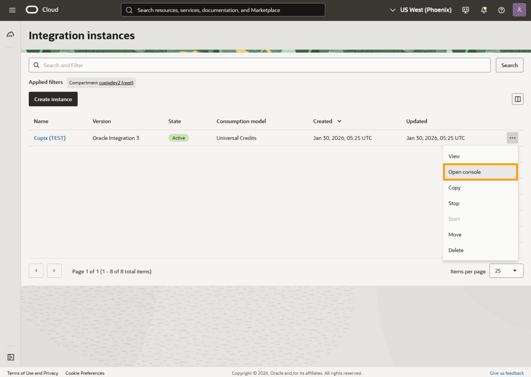Click the Universal Credits cell

(x=236, y=138)
